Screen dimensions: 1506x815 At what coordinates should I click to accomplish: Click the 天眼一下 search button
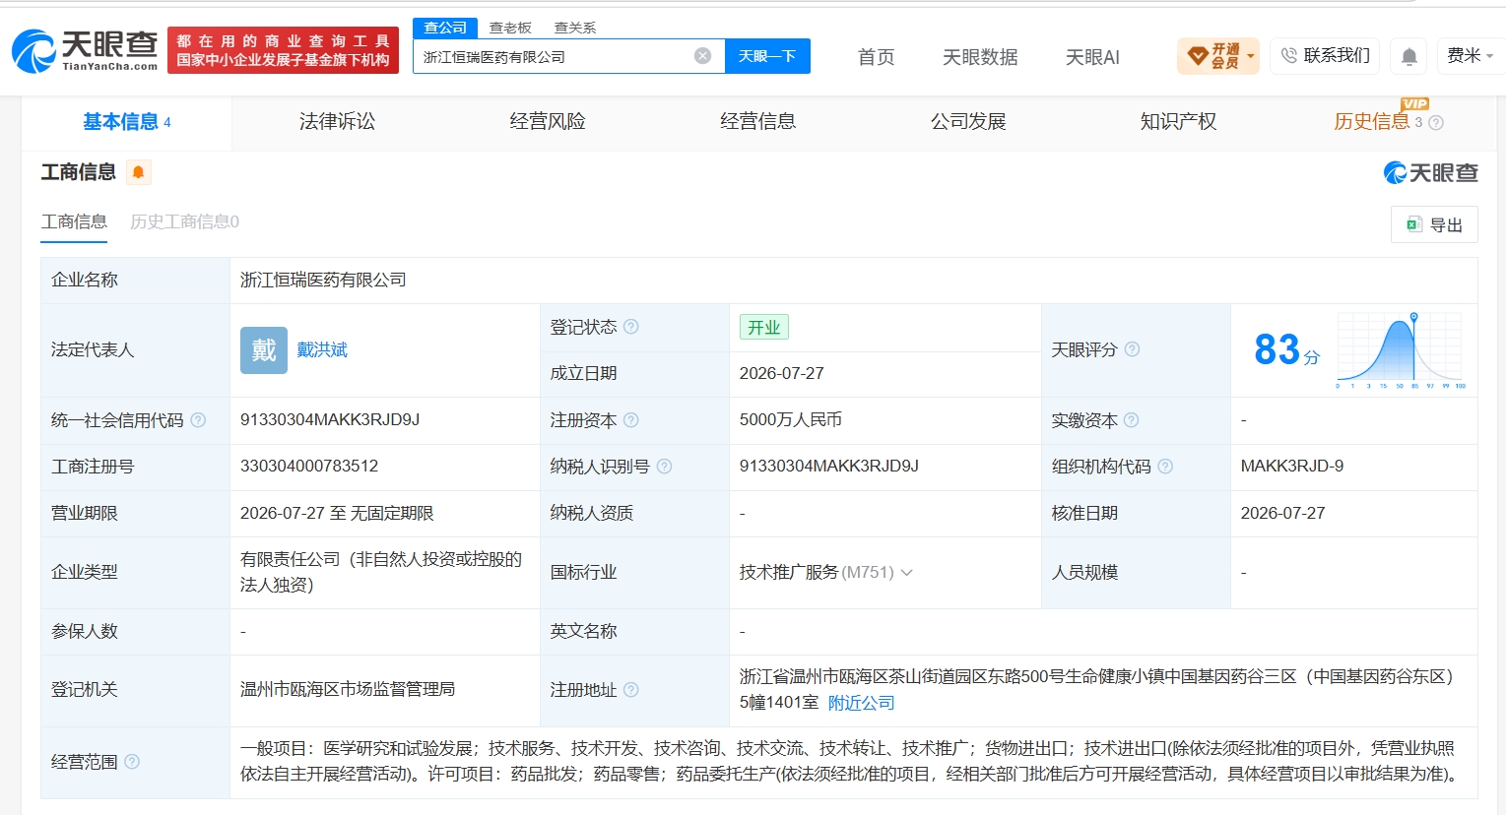coord(767,56)
